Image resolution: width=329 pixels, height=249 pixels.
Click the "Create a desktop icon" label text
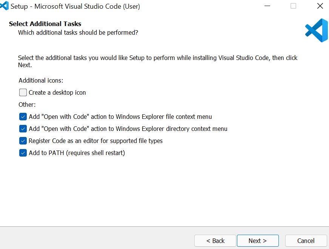click(x=57, y=92)
